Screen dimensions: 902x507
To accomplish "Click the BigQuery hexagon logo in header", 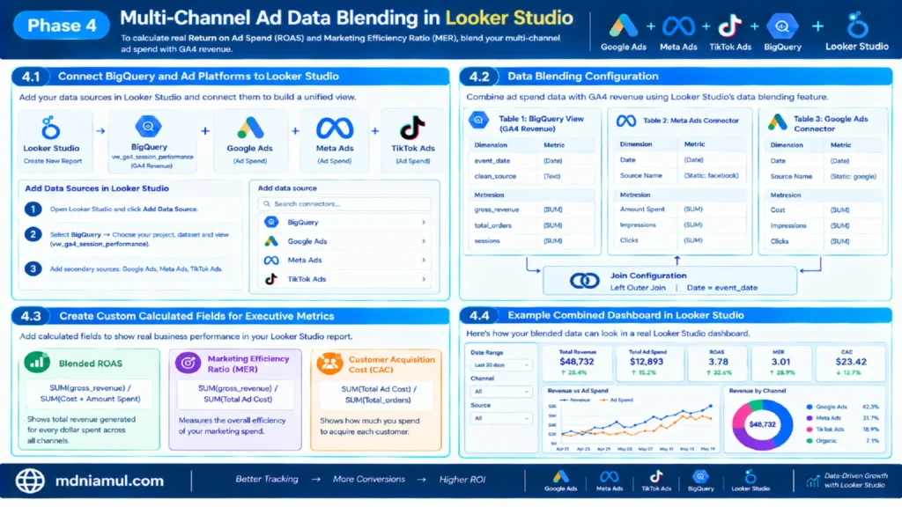I will coord(782,26).
